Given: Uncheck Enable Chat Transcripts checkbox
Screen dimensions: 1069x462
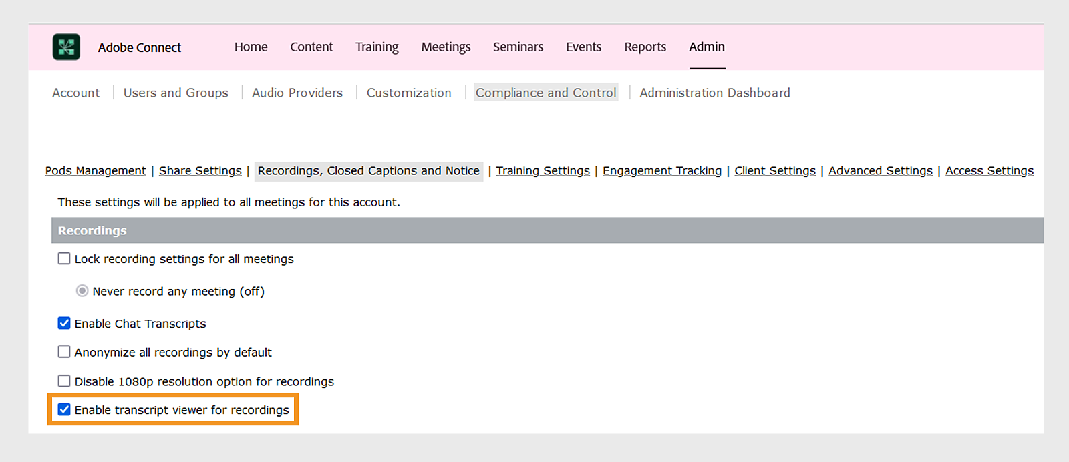Looking at the screenshot, I should pyautogui.click(x=64, y=323).
